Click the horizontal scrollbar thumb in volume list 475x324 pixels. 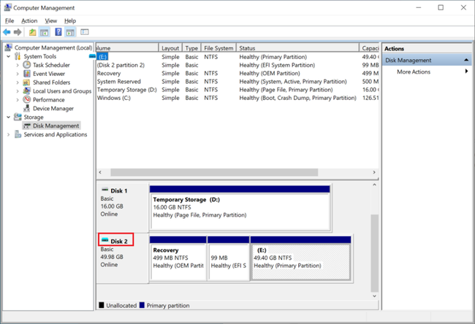pos(214,172)
